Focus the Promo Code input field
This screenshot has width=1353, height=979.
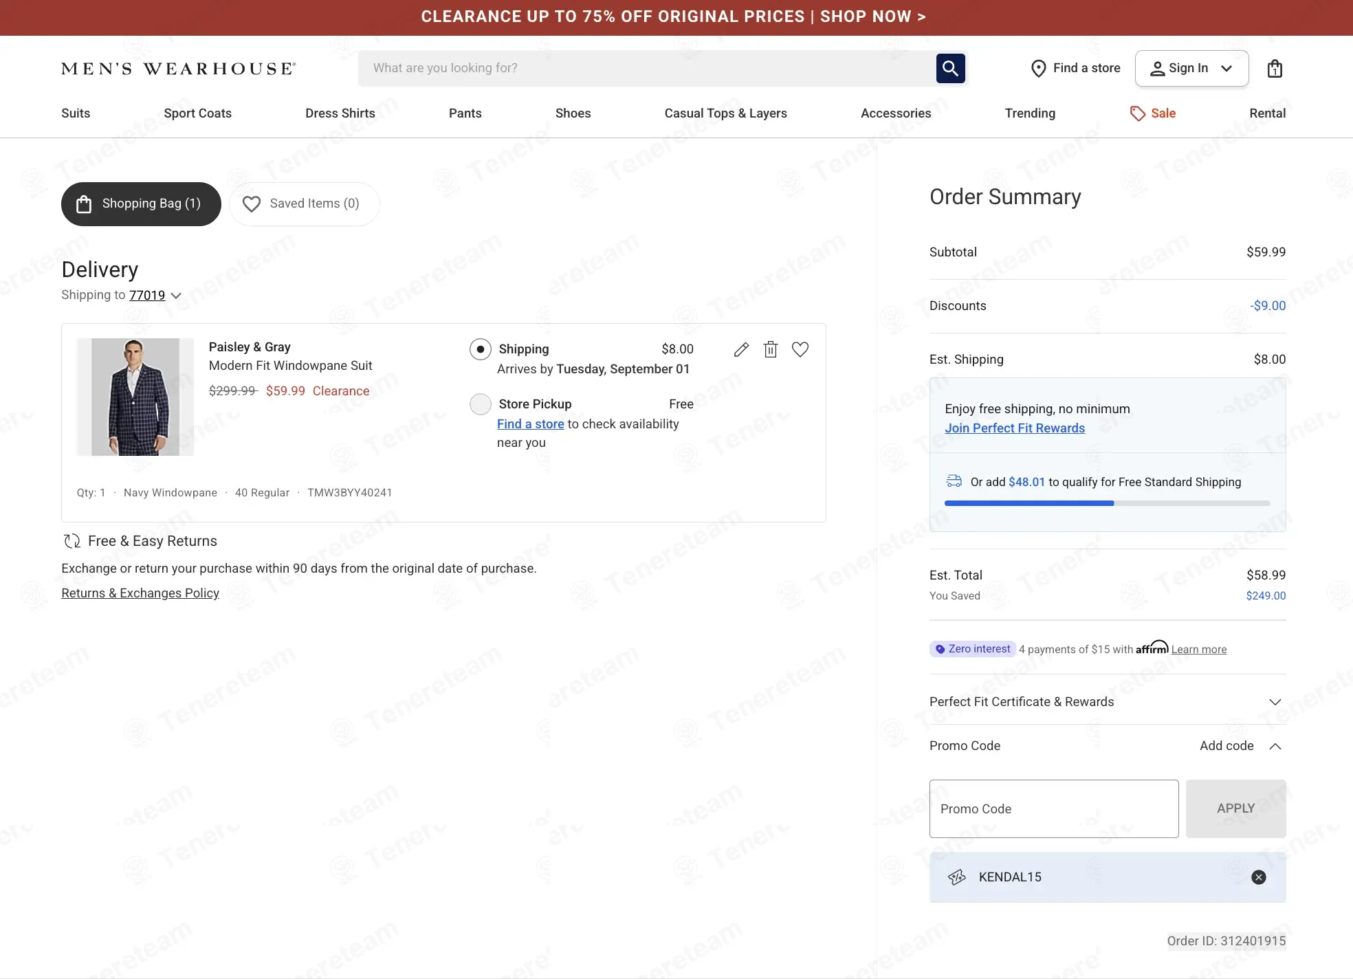pyautogui.click(x=1054, y=808)
